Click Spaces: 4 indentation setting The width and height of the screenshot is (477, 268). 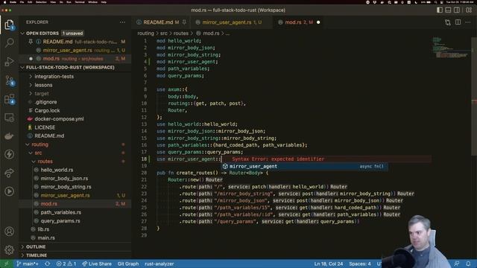coord(360,264)
